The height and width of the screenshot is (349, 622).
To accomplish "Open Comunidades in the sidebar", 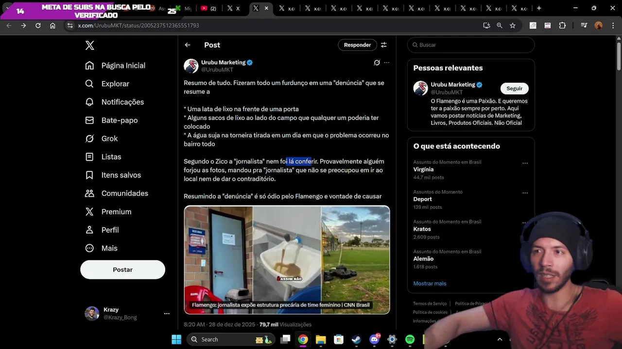I will 117,193.
